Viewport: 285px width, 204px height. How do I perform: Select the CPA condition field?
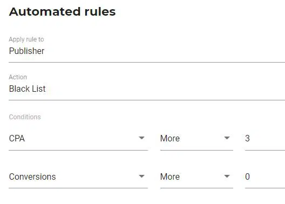pos(78,138)
